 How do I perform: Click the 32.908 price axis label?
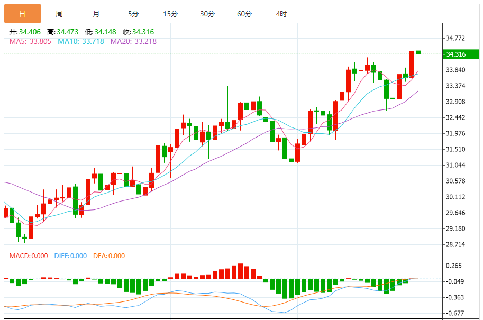(x=455, y=102)
